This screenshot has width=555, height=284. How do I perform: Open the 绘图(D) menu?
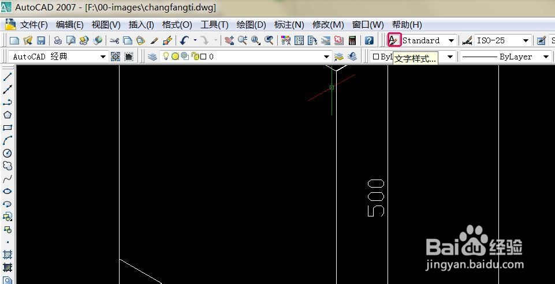[251, 25]
